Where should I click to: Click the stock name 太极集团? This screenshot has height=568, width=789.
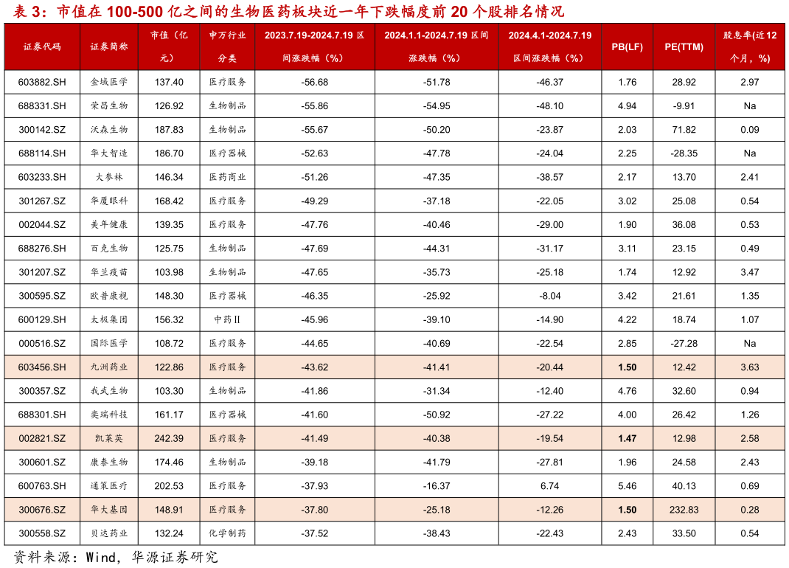pos(109,319)
